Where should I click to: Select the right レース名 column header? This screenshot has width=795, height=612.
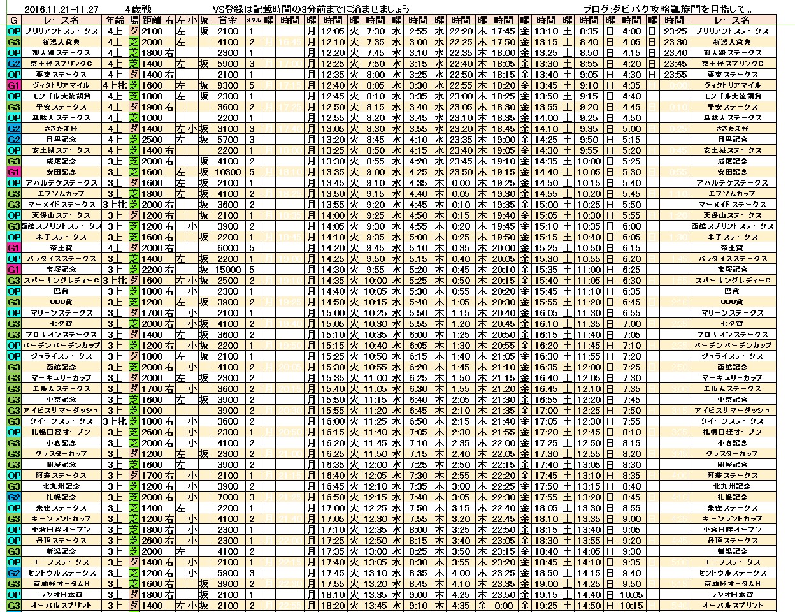(x=731, y=20)
